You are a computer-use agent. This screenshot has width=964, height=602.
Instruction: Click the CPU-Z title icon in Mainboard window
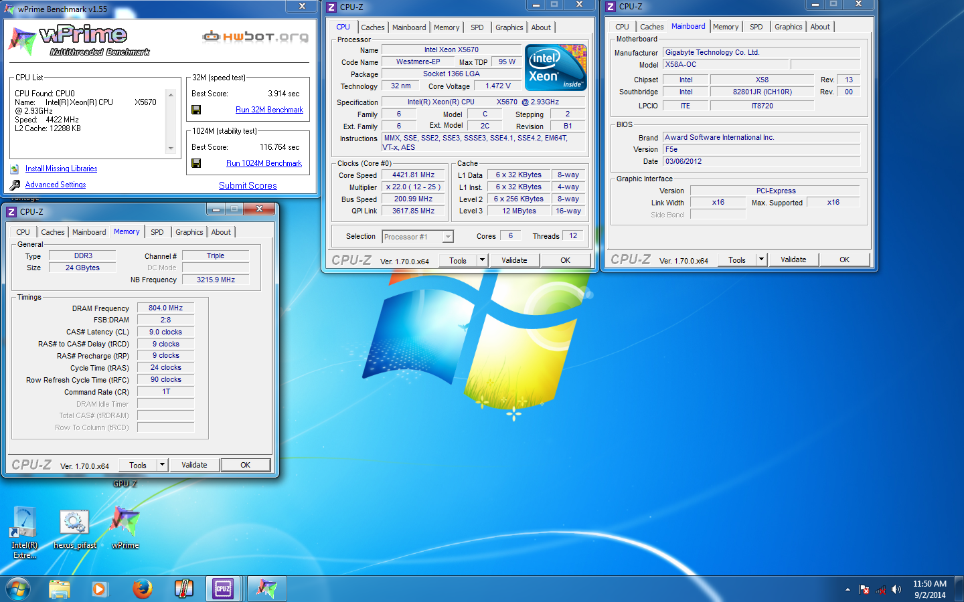(x=611, y=7)
